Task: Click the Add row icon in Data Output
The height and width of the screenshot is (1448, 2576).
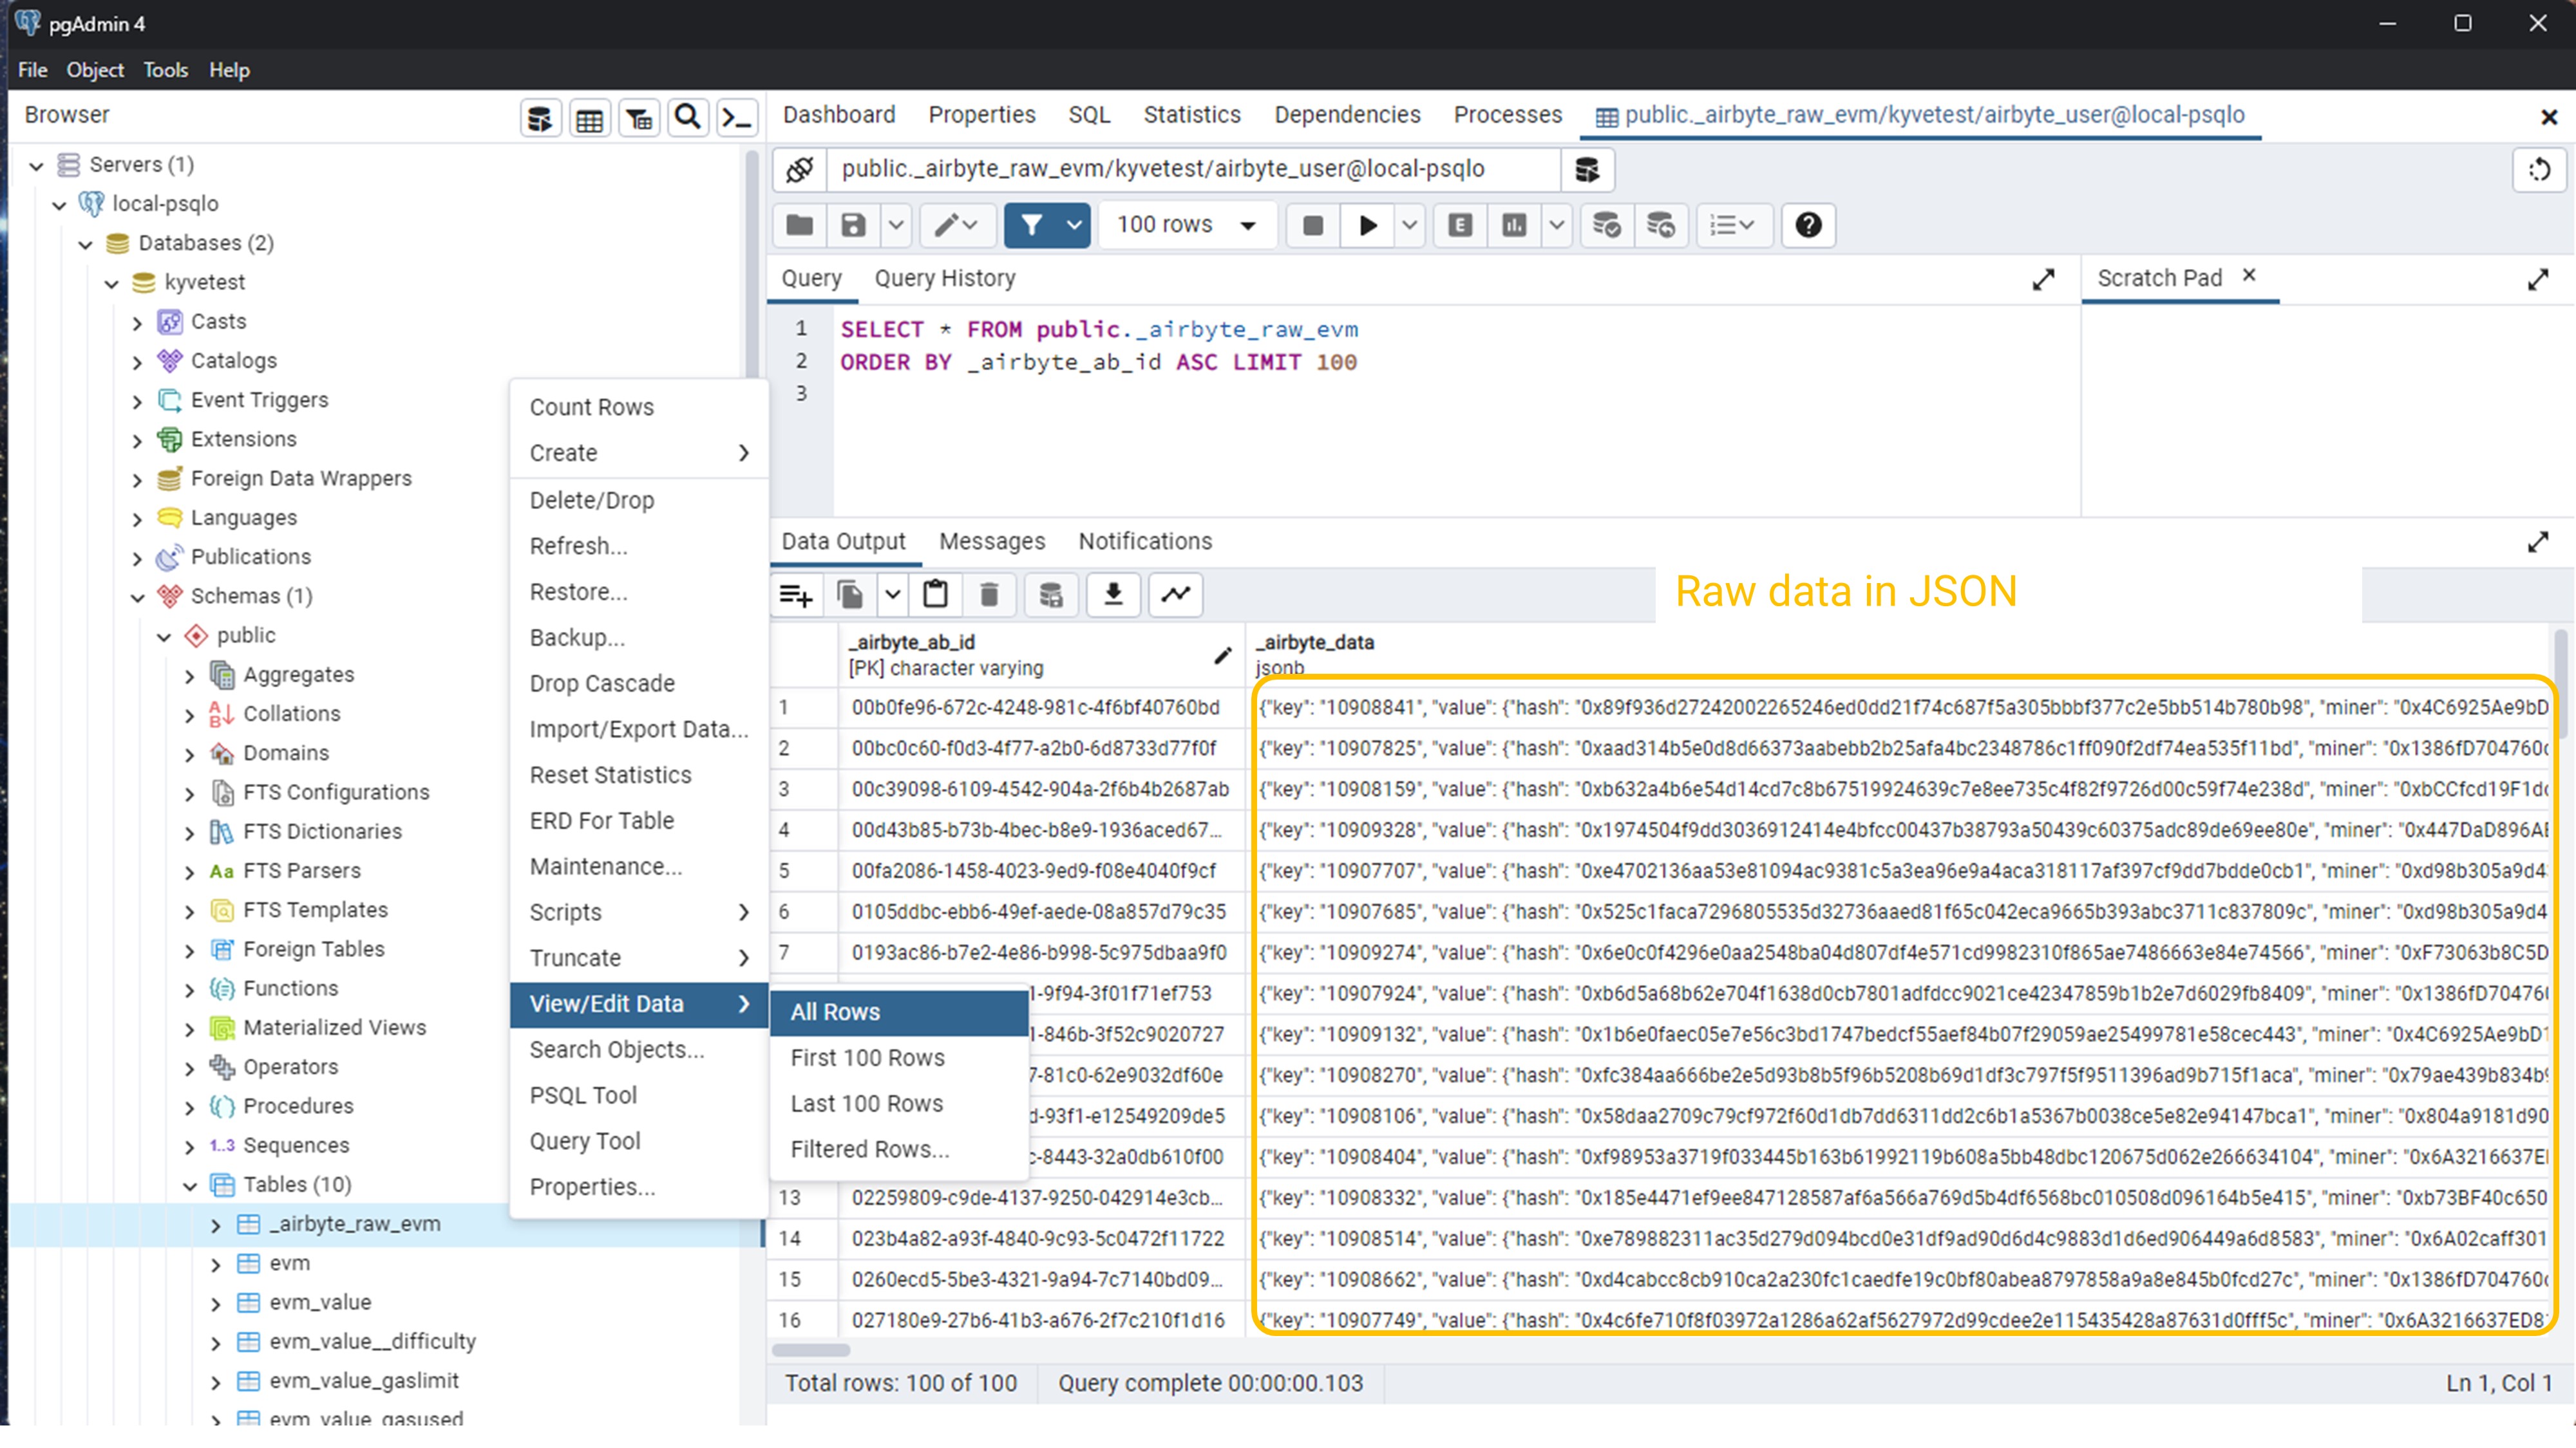Action: (796, 595)
